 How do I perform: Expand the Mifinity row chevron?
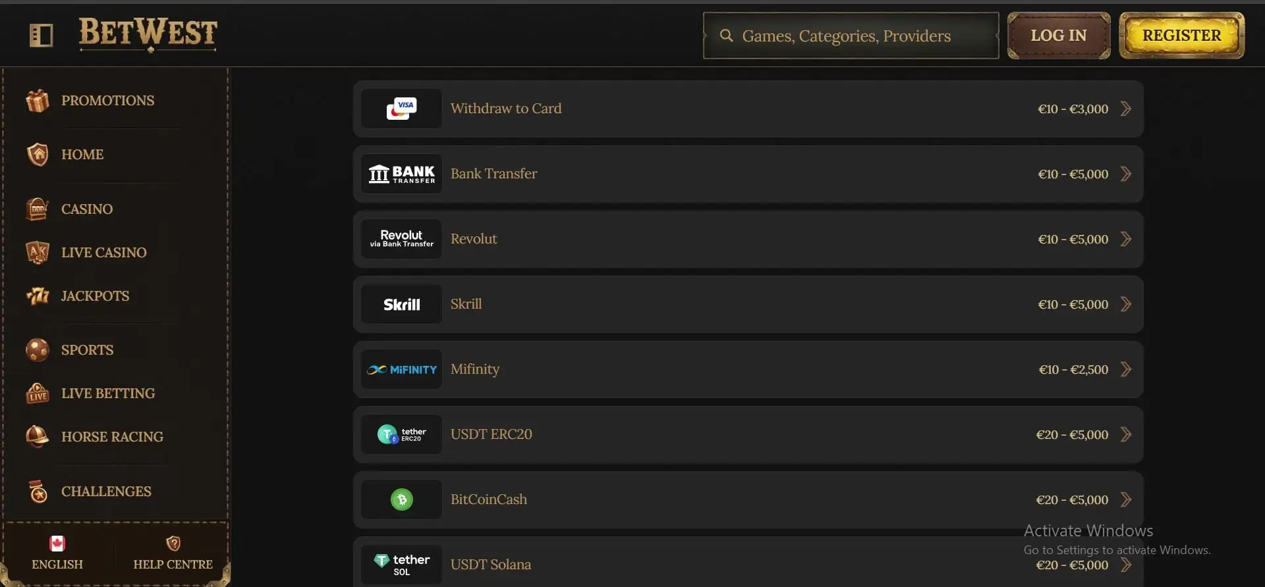tap(1126, 369)
